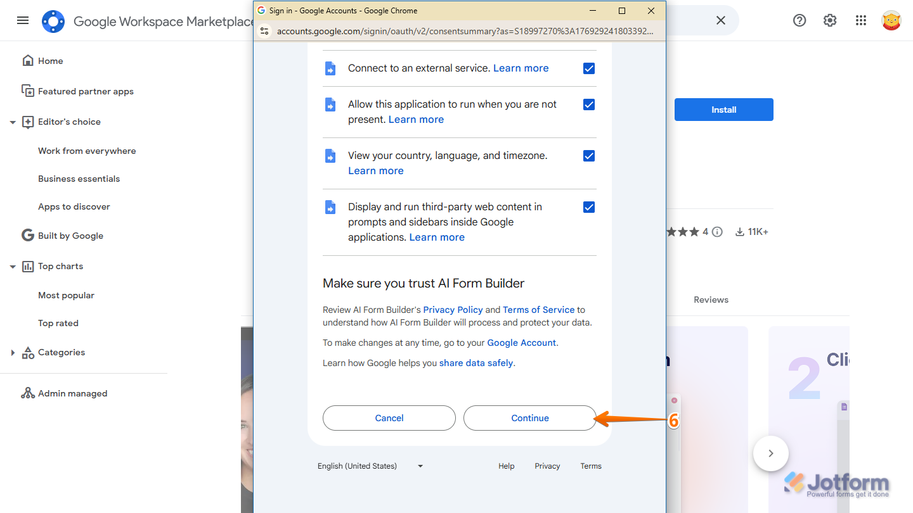913x513 pixels.
Task: Disable allow application to run unattended
Action: [589, 104]
